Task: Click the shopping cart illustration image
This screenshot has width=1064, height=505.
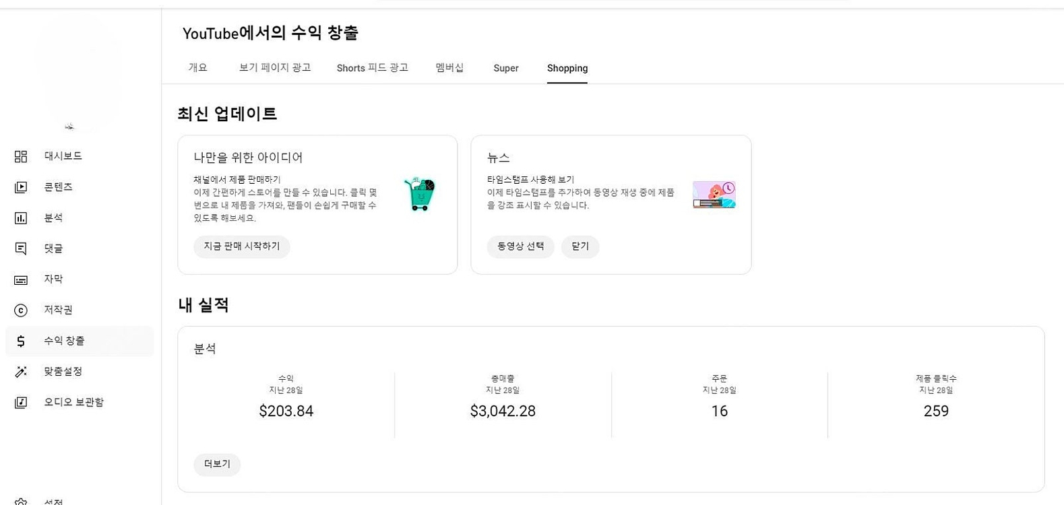Action: (x=419, y=195)
